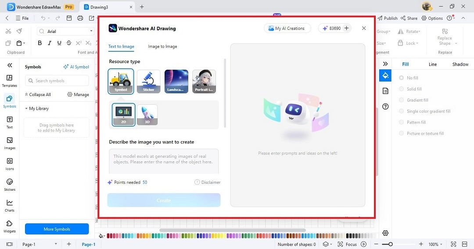Switch to Image to Image tab
Screen dimensions: 474x249
pos(162,46)
